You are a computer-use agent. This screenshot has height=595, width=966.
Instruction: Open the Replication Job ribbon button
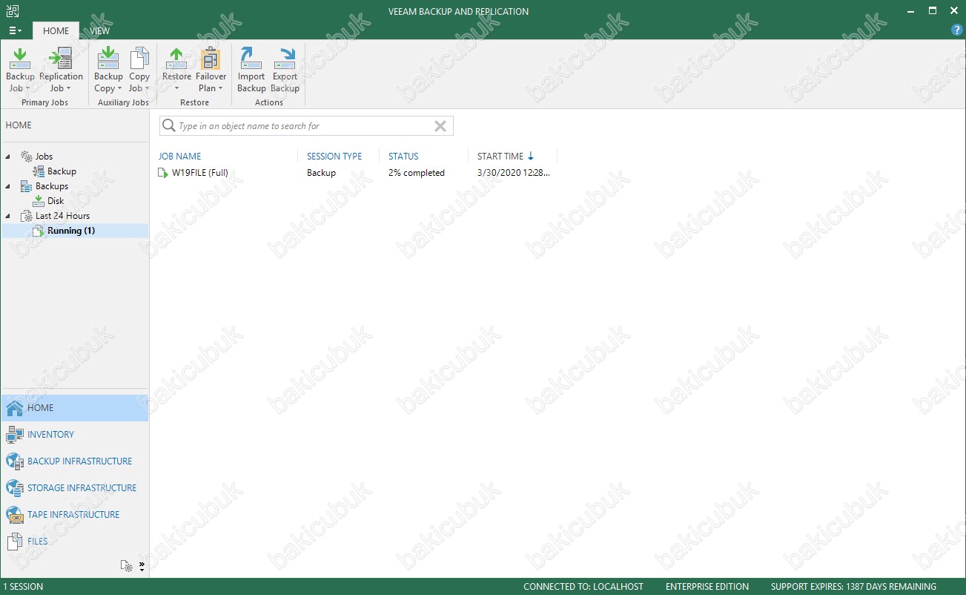61,70
